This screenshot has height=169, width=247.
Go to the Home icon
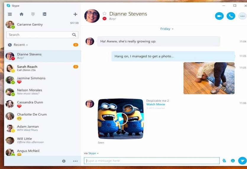coord(21,14)
